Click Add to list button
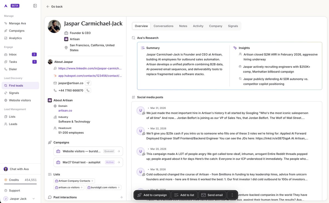Screen dimensions: 329x203 click(x=184, y=195)
